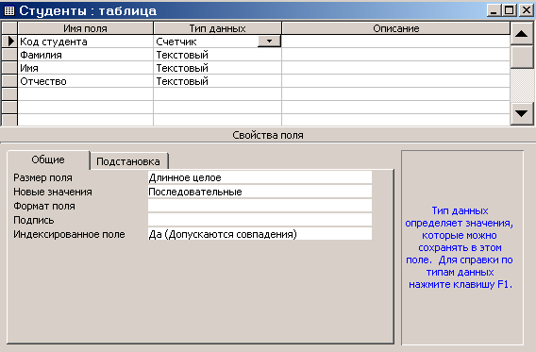Click the Текстовый type for Фамилия
The height and width of the screenshot is (352, 536).
pos(217,55)
